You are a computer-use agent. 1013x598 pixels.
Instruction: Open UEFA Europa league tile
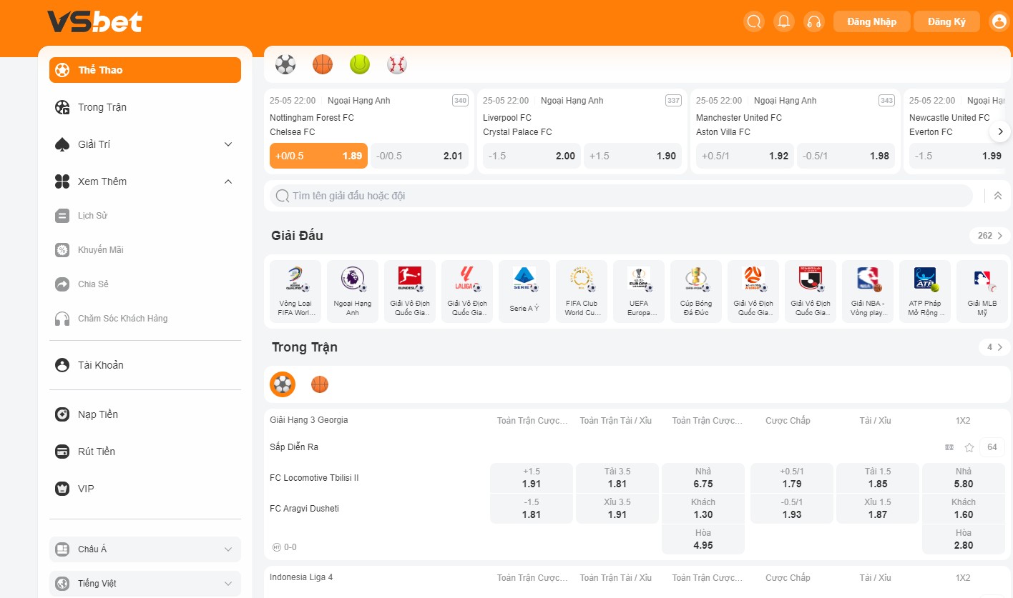tap(639, 291)
